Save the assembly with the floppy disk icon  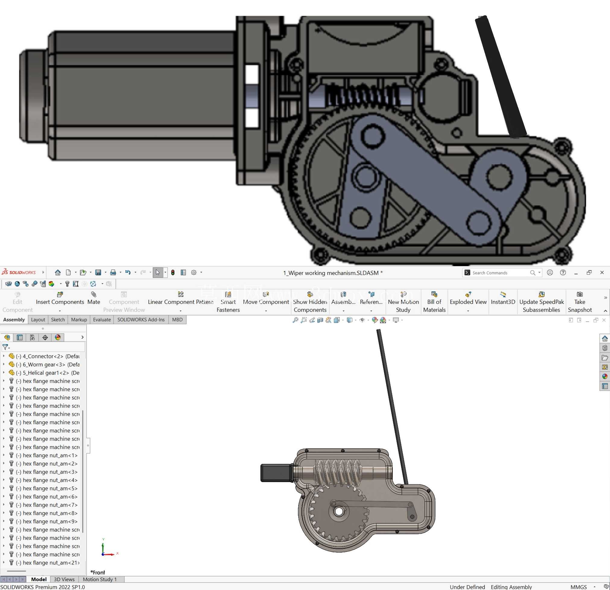pyautogui.click(x=98, y=272)
